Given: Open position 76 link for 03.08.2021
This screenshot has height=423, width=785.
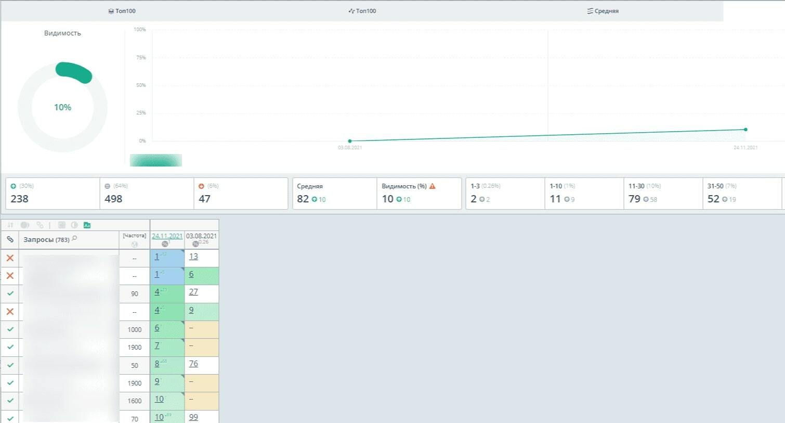Looking at the screenshot, I should tap(193, 364).
